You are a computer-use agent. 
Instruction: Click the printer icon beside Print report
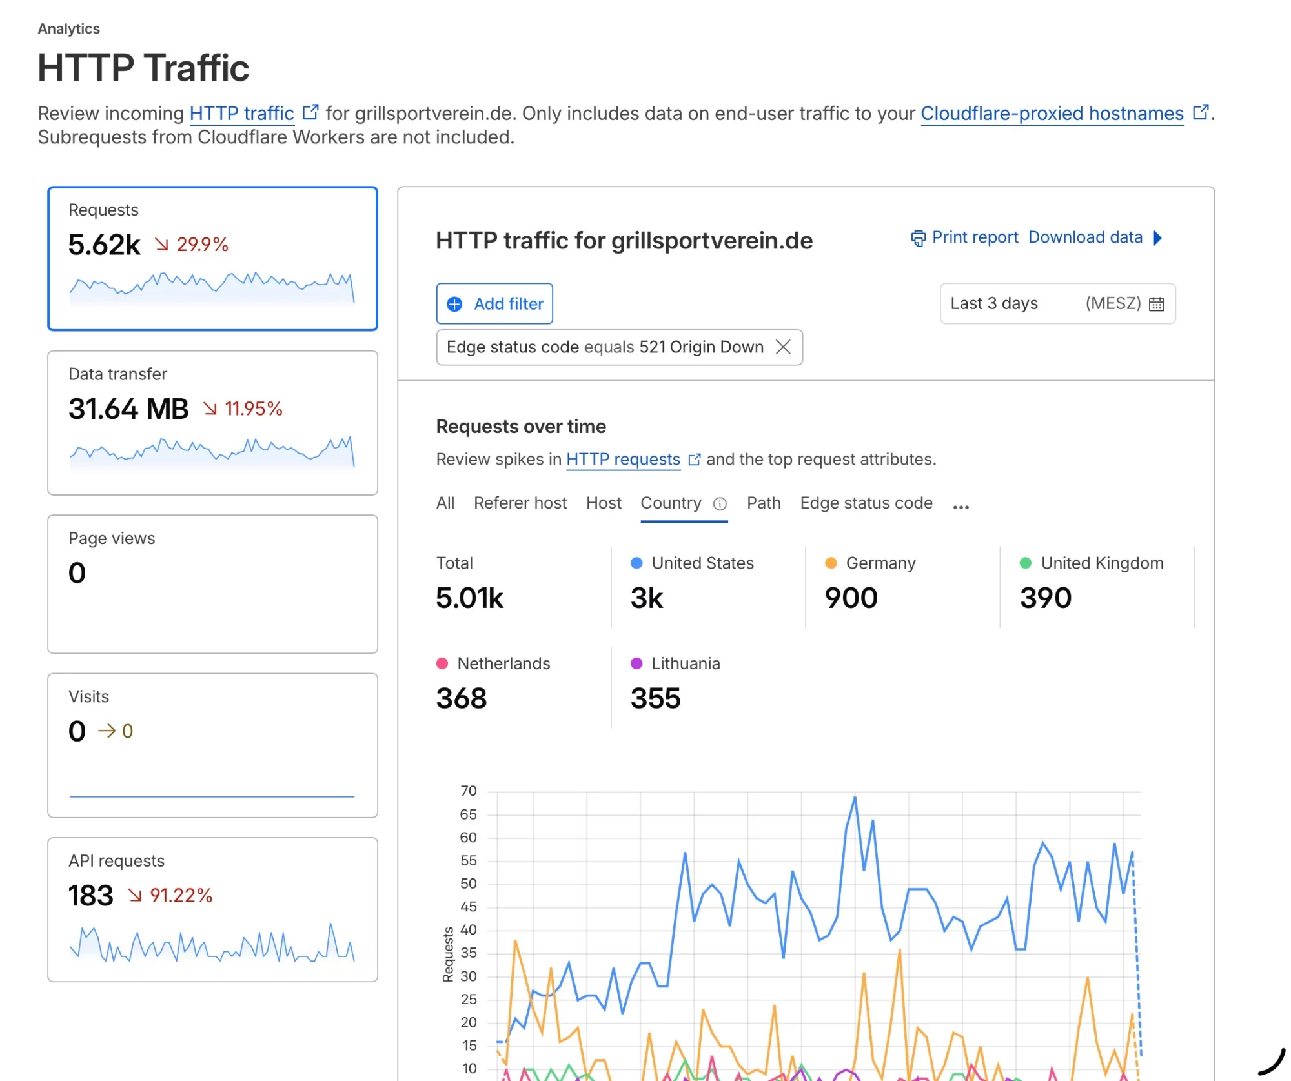917,238
